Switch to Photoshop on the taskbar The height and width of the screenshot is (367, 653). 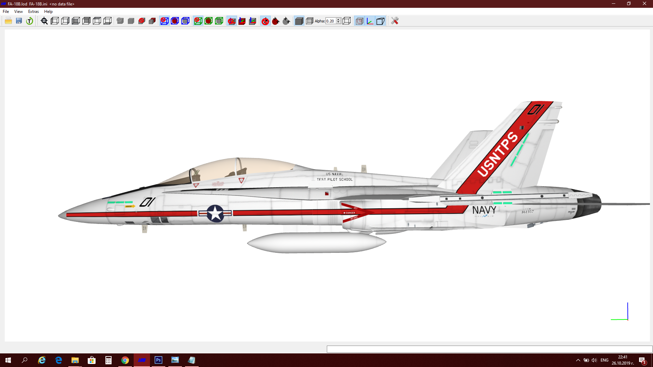(x=158, y=360)
